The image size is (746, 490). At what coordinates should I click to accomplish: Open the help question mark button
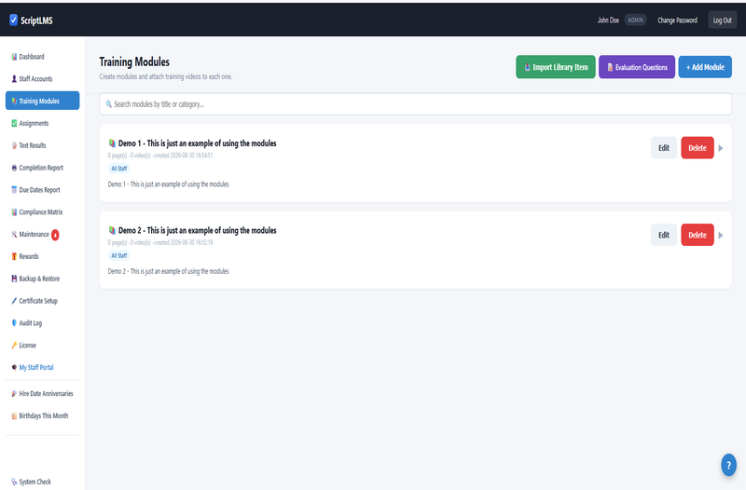[728, 465]
